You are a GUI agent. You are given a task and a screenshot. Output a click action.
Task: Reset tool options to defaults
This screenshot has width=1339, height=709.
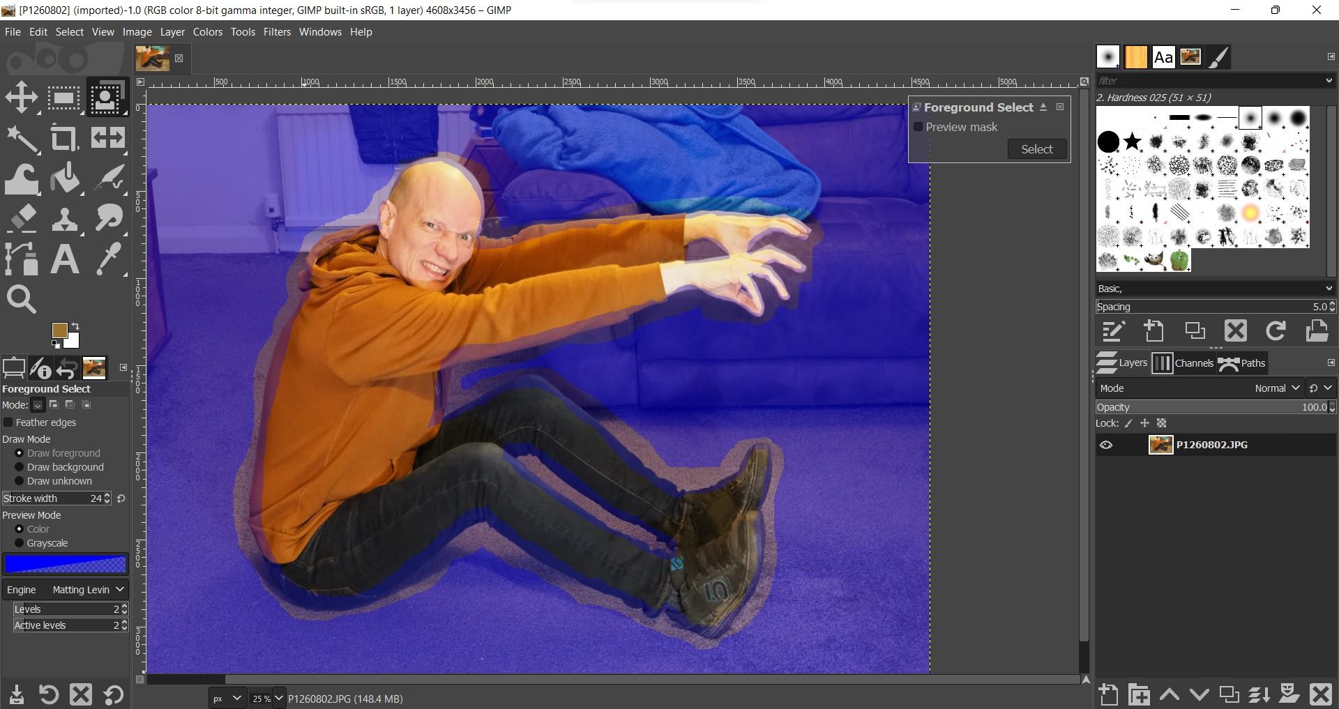113,694
